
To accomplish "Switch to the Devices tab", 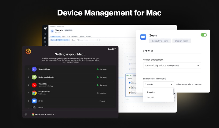I will pyautogui.click(x=82, y=36).
